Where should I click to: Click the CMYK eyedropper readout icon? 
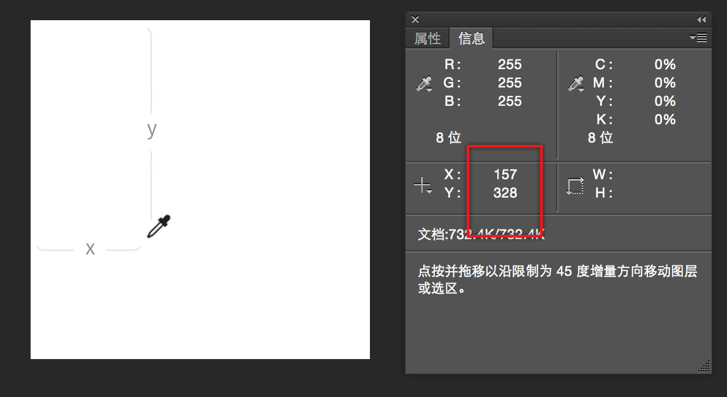tap(576, 83)
